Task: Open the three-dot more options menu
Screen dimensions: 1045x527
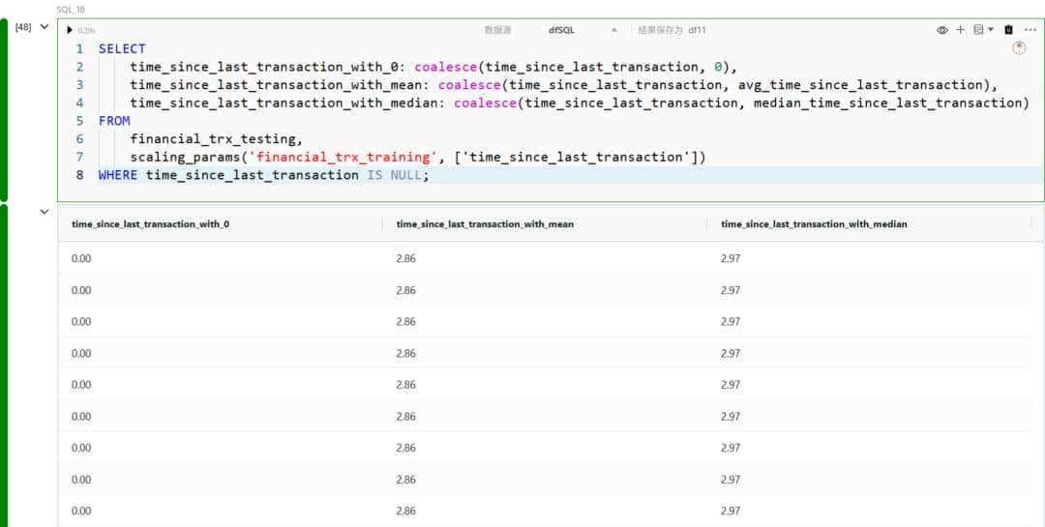Action: tap(1030, 30)
